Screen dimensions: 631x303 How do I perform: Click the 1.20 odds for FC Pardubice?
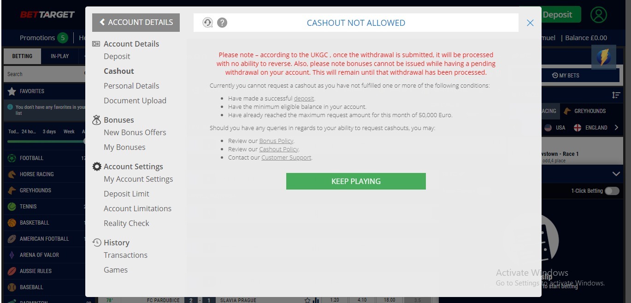pyautogui.click(x=335, y=300)
